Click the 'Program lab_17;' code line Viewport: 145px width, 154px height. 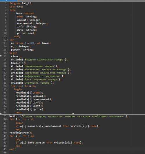21,3
